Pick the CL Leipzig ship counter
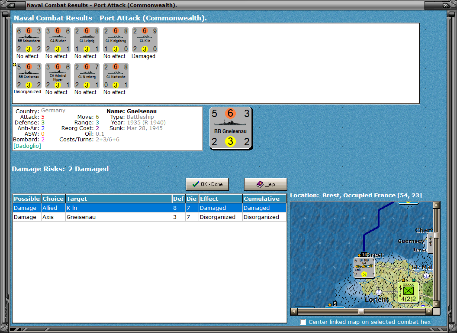 tap(87, 40)
